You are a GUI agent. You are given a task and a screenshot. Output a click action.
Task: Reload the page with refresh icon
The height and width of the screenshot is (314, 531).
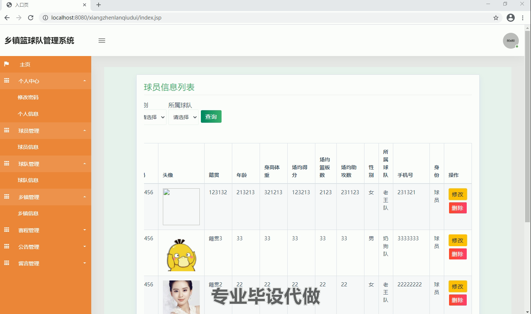(31, 18)
